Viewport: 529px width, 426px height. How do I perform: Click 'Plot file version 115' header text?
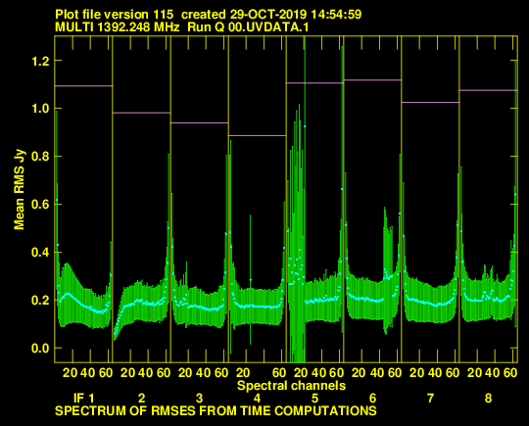(x=114, y=15)
